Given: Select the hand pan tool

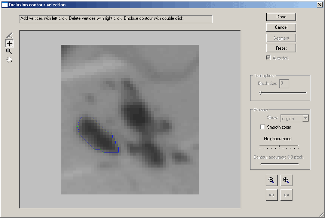Looking at the screenshot, I should click(9, 59).
